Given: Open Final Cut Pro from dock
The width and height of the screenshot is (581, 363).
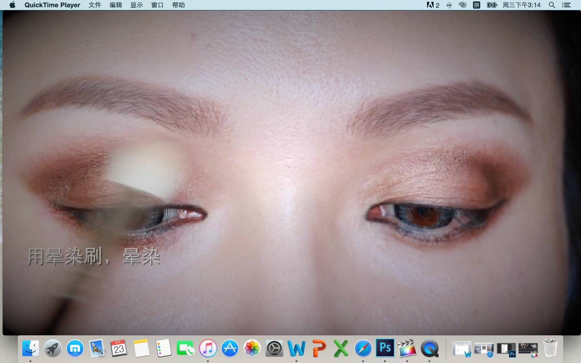Looking at the screenshot, I should [x=407, y=348].
